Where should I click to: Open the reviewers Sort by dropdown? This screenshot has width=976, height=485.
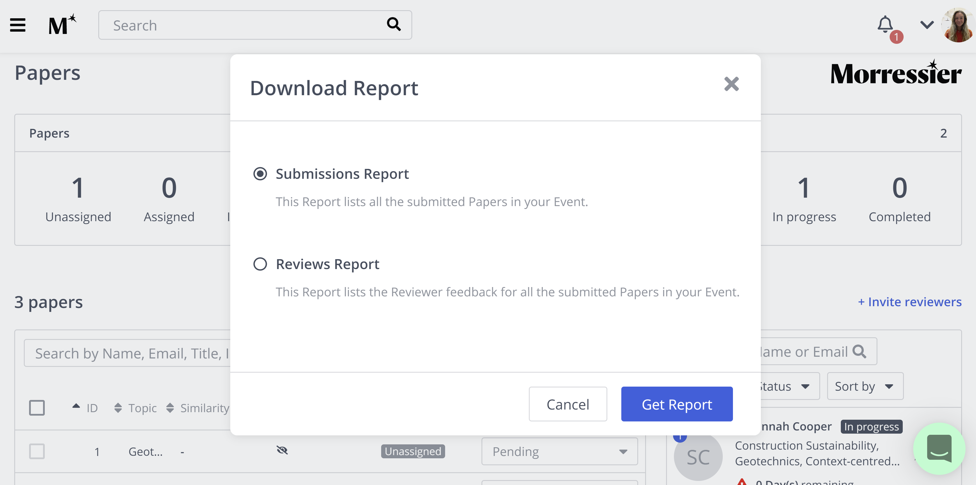pyautogui.click(x=865, y=386)
